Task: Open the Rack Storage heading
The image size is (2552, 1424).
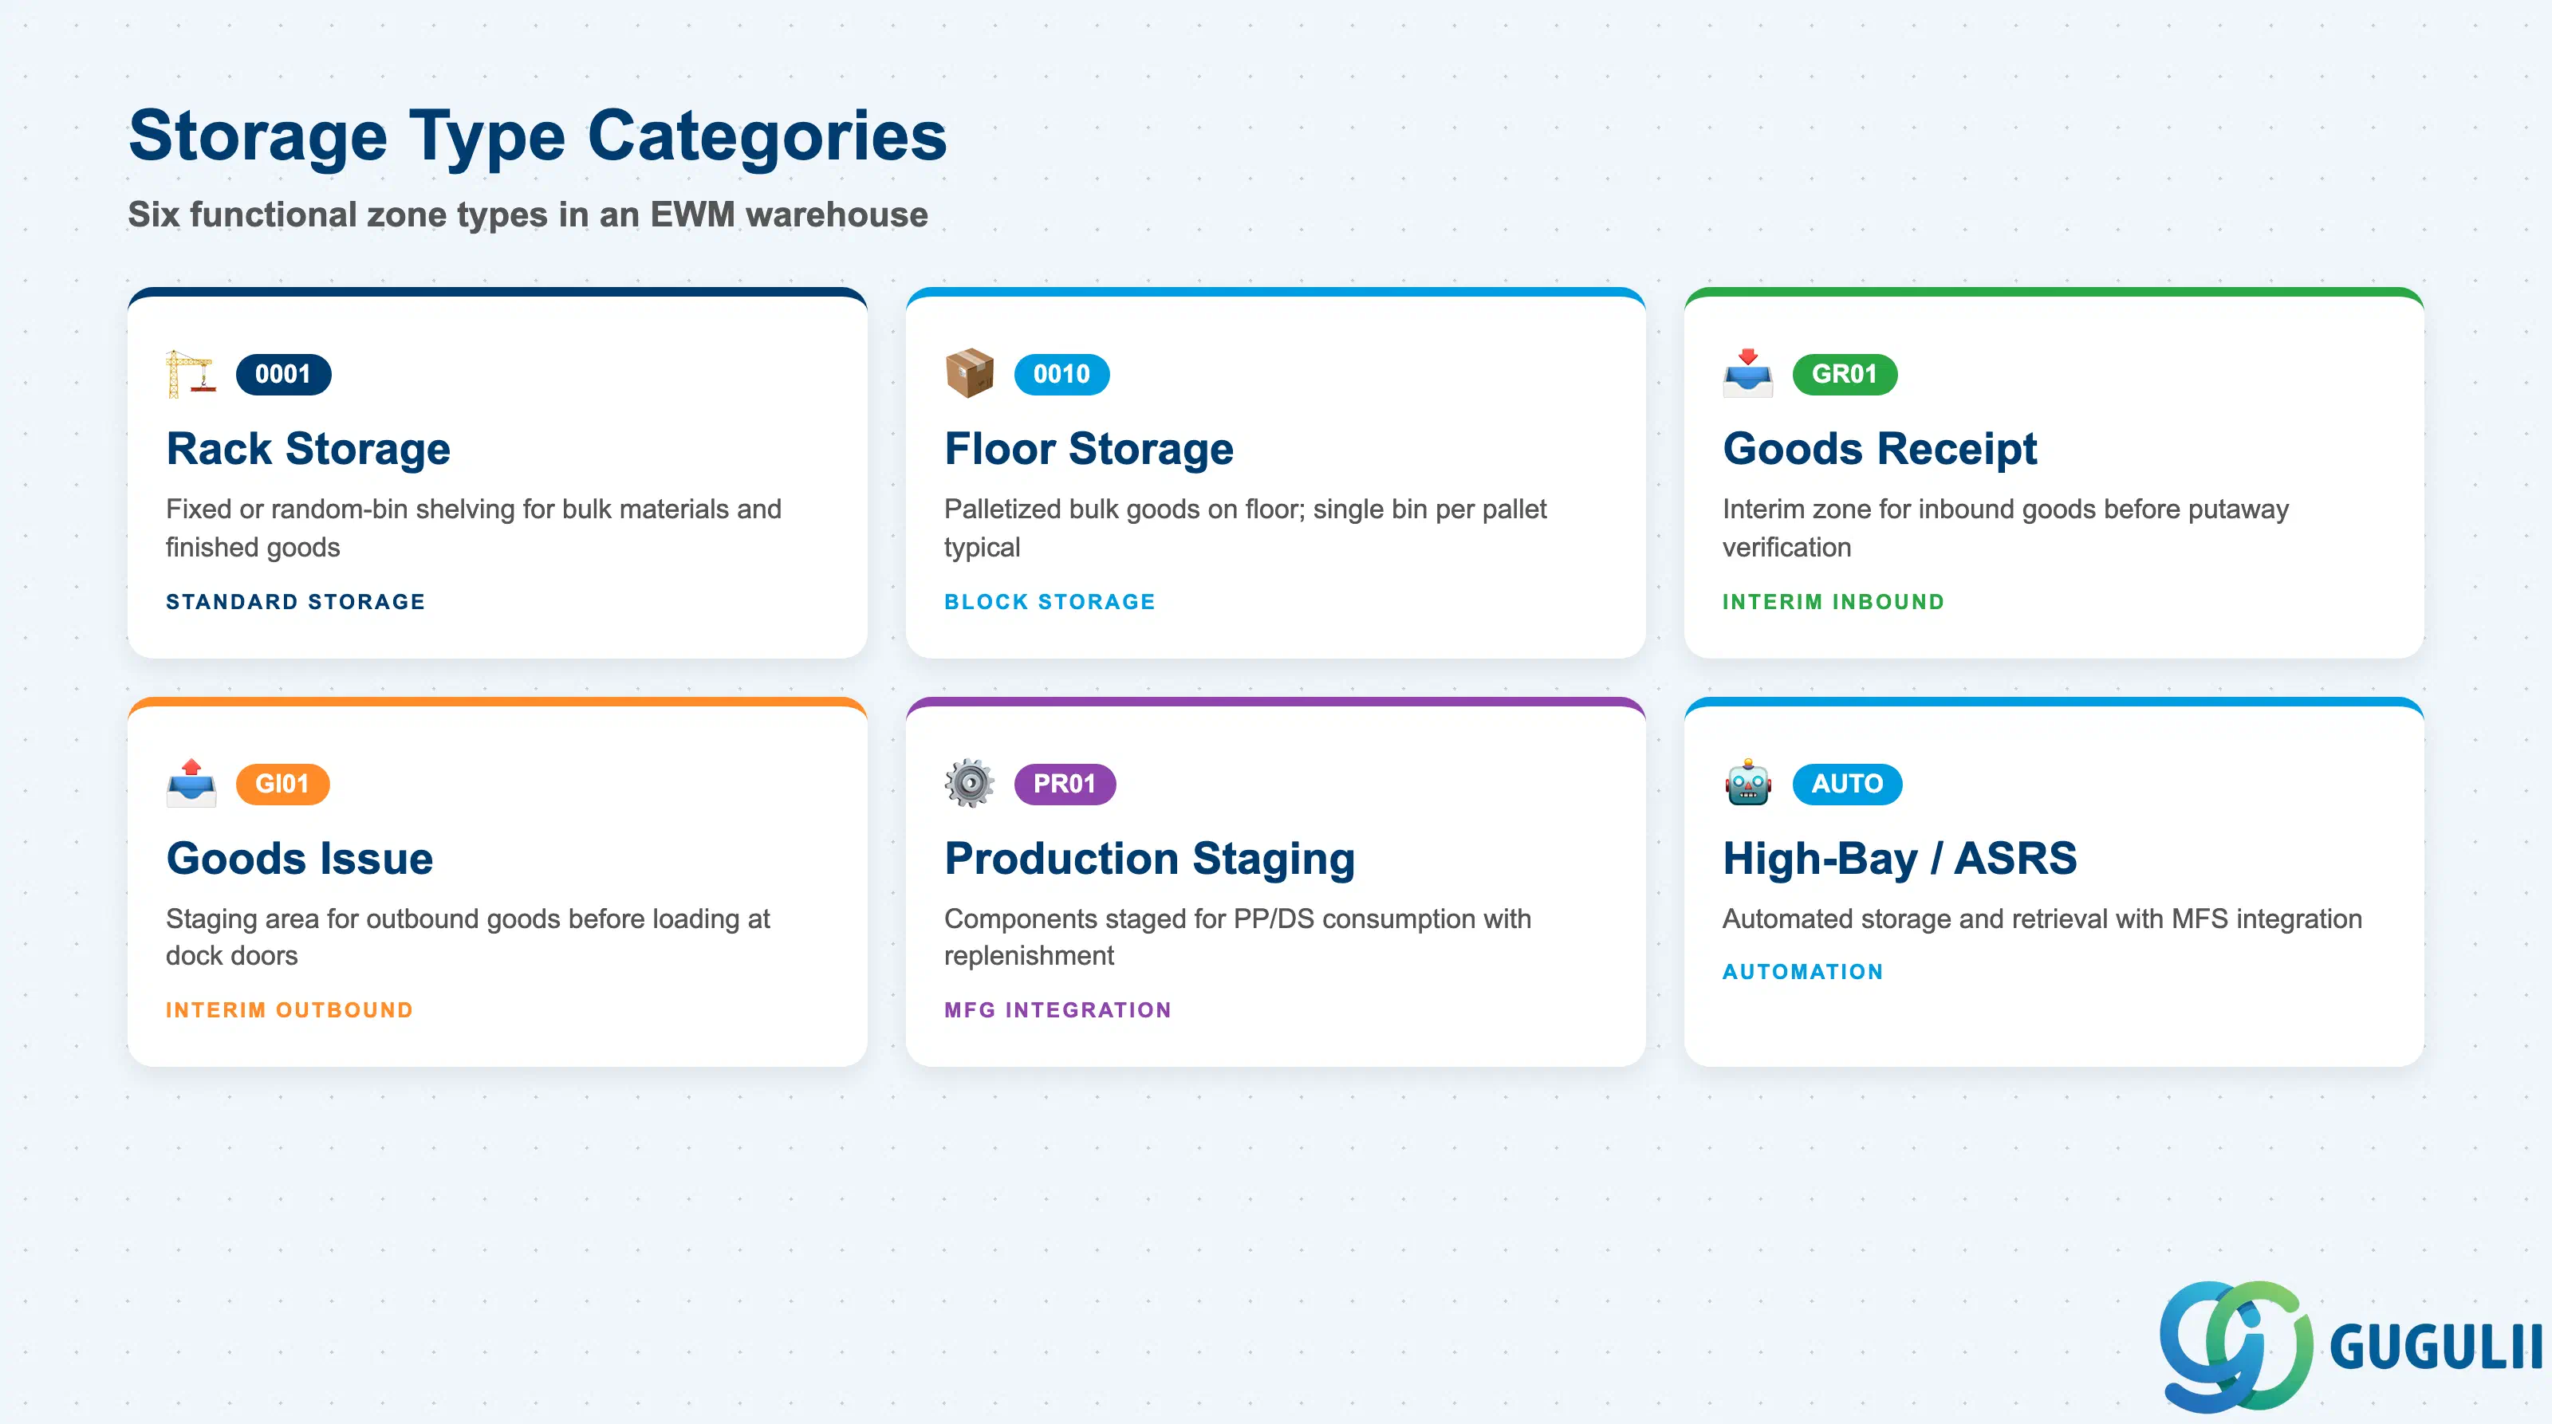Action: click(308, 449)
